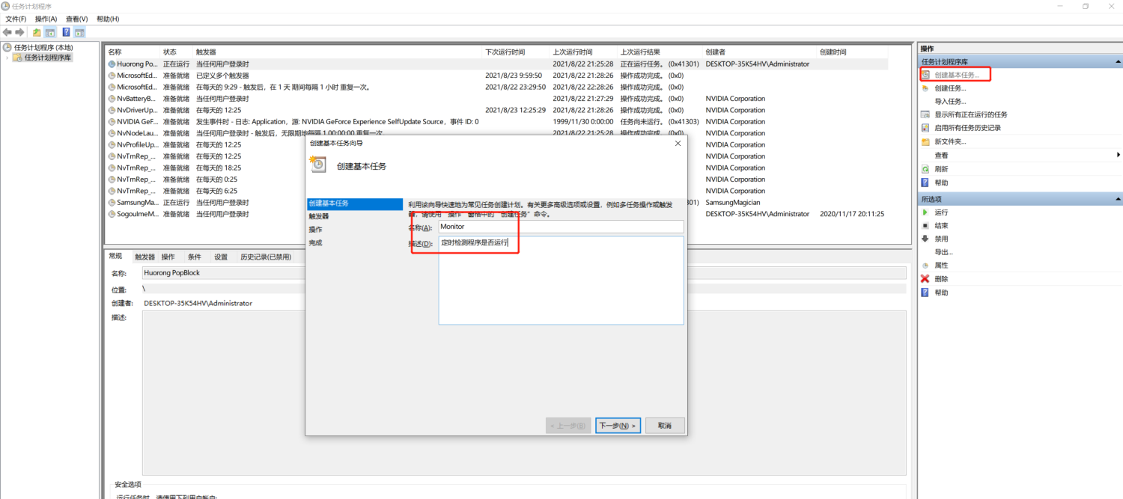Image resolution: width=1123 pixels, height=499 pixels.
Task: Click the 名称(A) field containing Monitor
Action: 561,227
